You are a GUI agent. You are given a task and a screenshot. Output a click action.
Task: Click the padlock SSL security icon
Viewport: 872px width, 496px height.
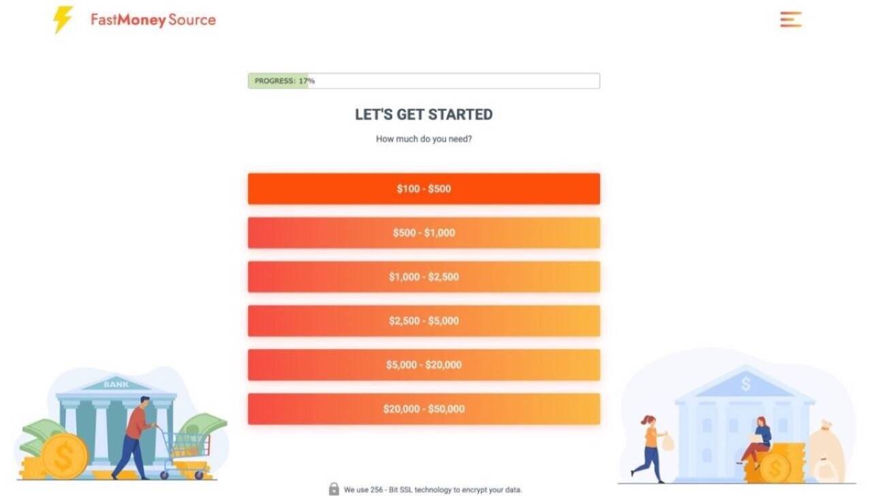click(334, 489)
